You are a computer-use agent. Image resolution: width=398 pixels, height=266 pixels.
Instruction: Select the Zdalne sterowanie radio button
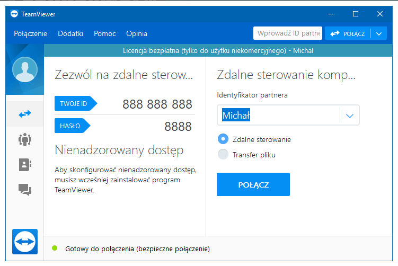(223, 139)
